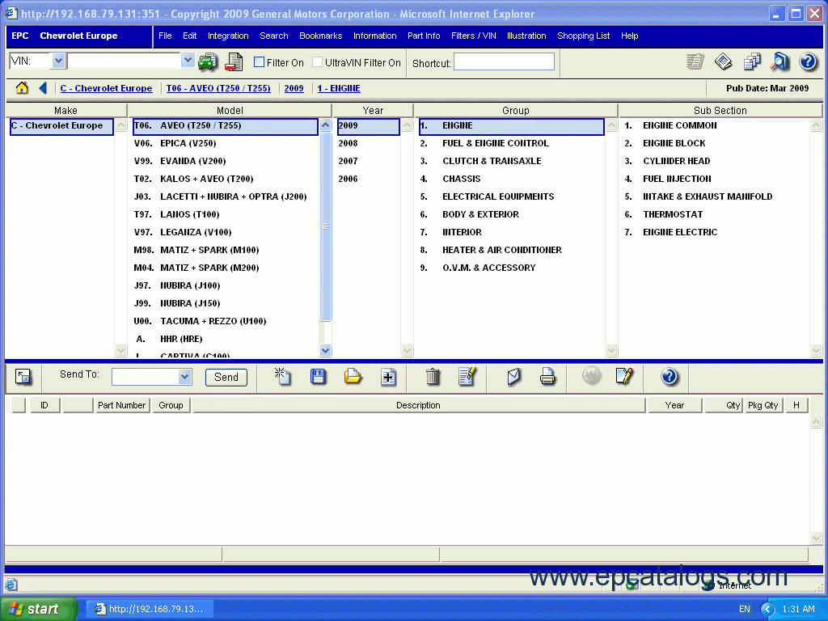This screenshot has width=828, height=621.
Task: Click the blue back arrow
Action: pos(44,87)
